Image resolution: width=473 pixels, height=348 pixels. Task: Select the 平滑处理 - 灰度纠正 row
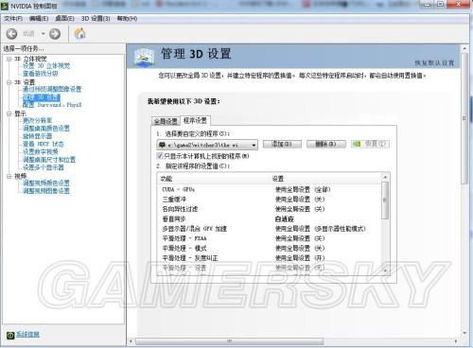270,258
